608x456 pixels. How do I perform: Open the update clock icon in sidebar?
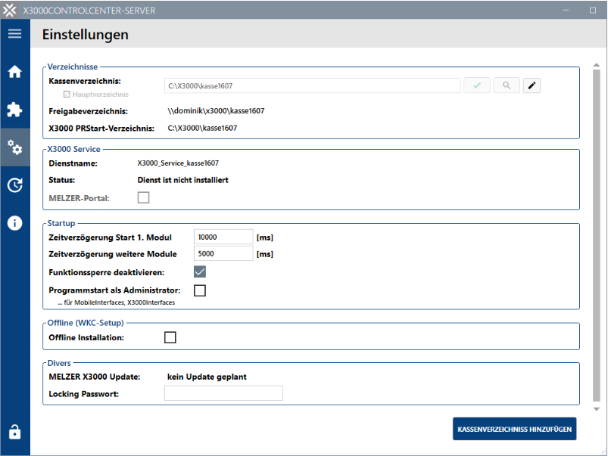[14, 185]
